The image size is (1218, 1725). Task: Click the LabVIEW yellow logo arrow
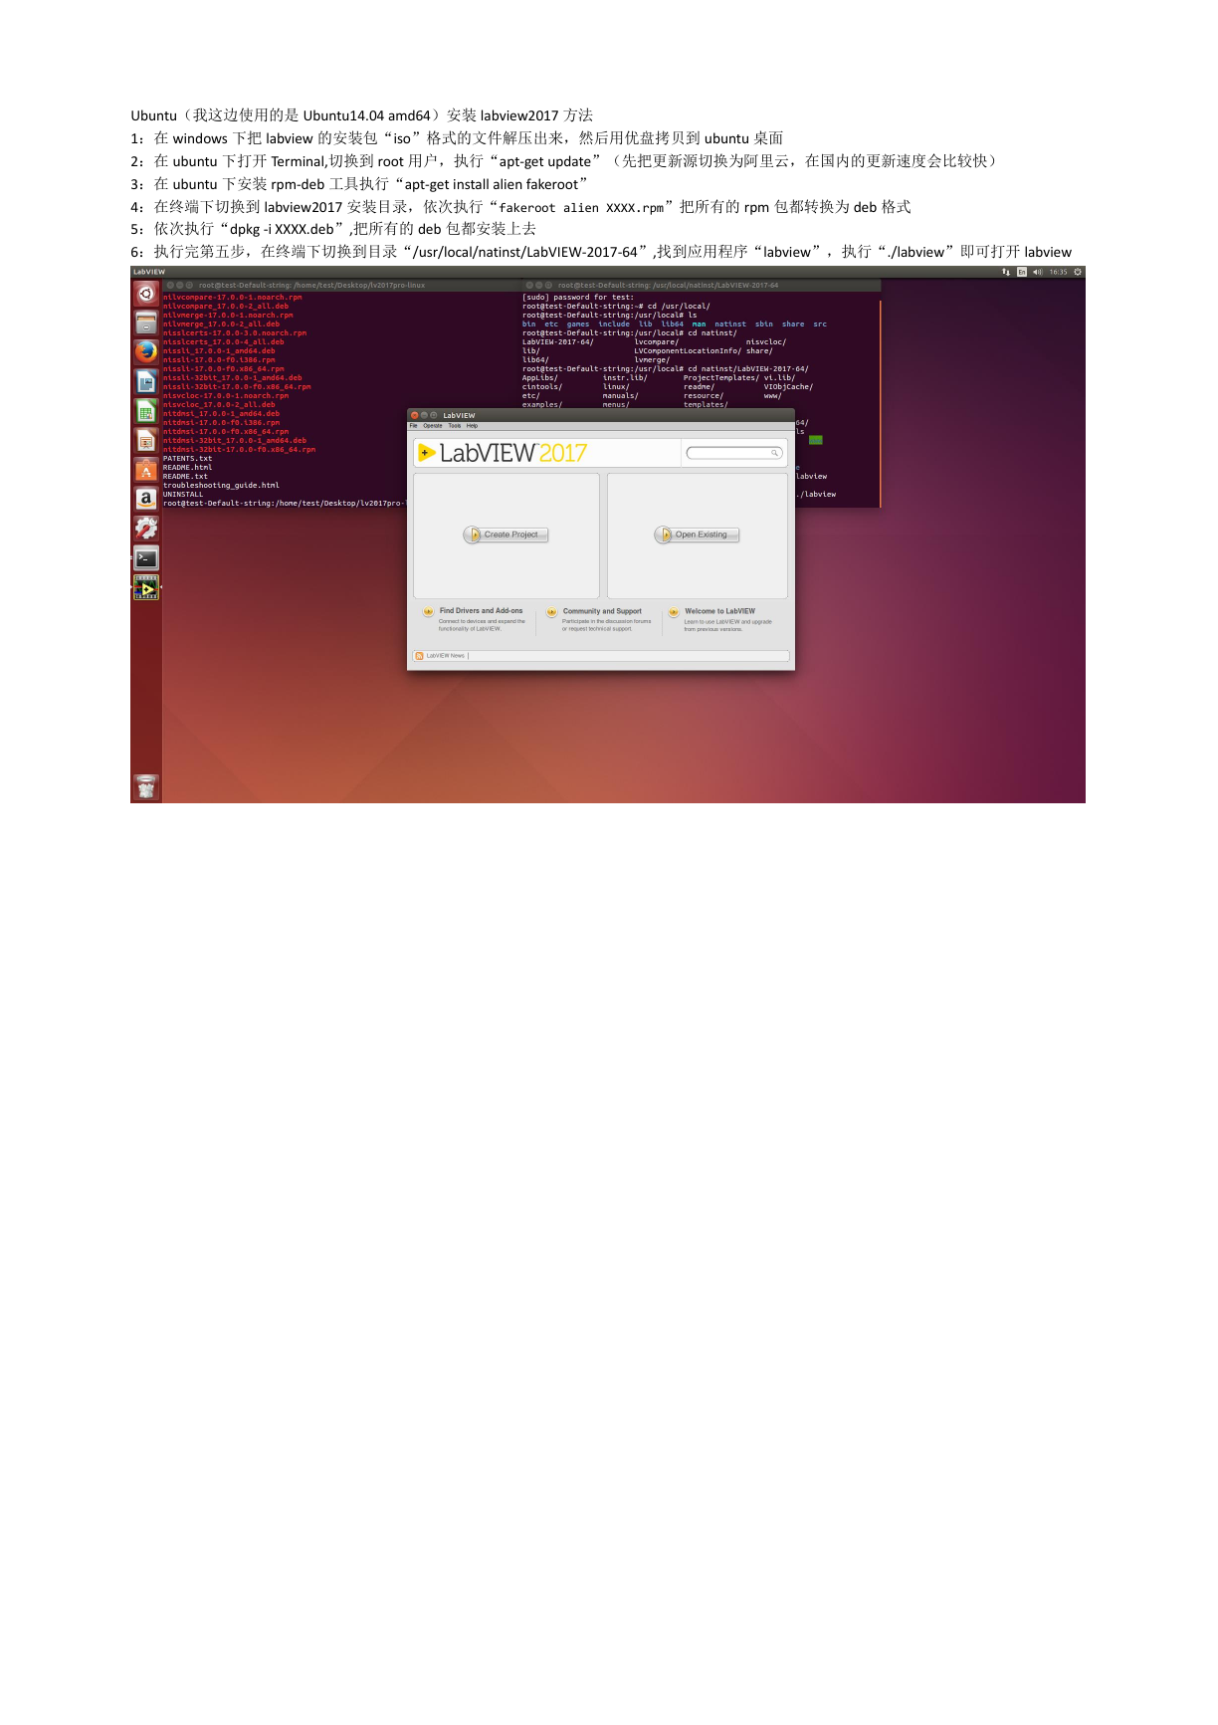[x=427, y=453]
